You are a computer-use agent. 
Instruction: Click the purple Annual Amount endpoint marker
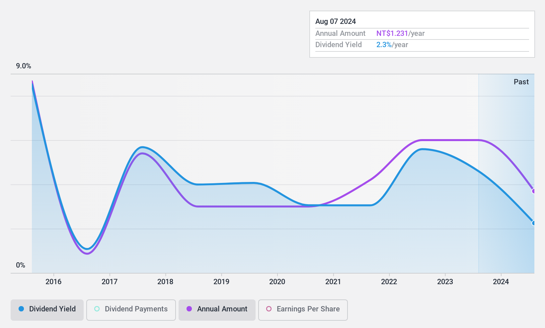click(534, 191)
